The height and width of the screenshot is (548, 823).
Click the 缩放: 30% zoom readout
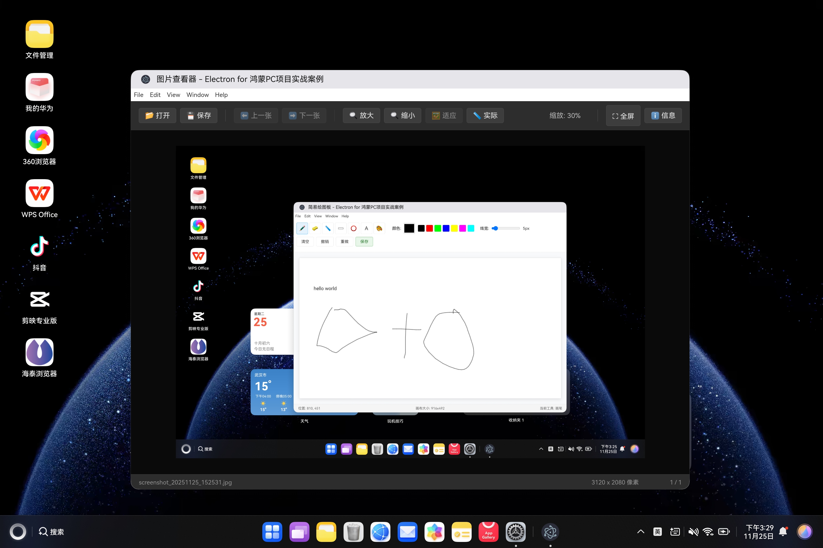point(565,116)
